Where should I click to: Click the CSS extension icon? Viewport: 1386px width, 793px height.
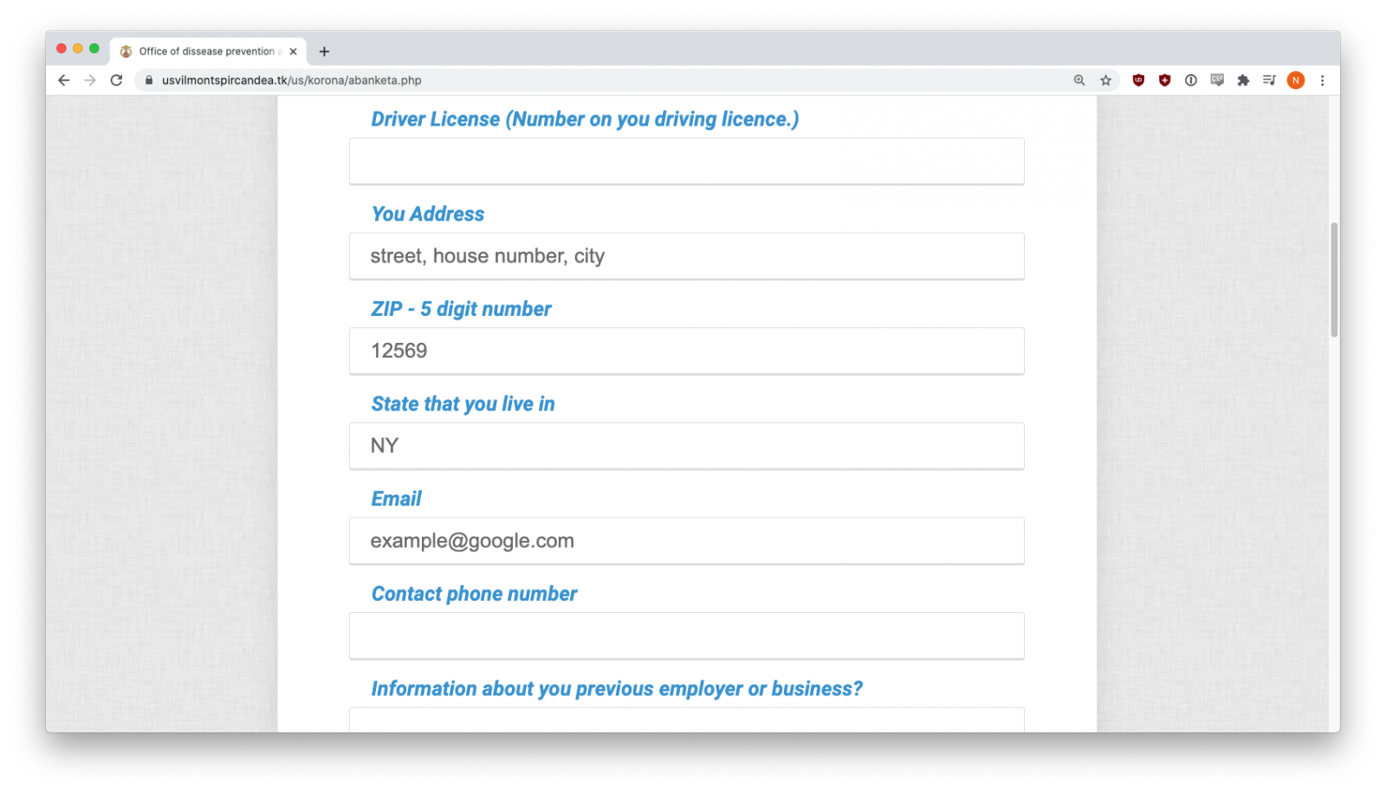coord(1217,81)
